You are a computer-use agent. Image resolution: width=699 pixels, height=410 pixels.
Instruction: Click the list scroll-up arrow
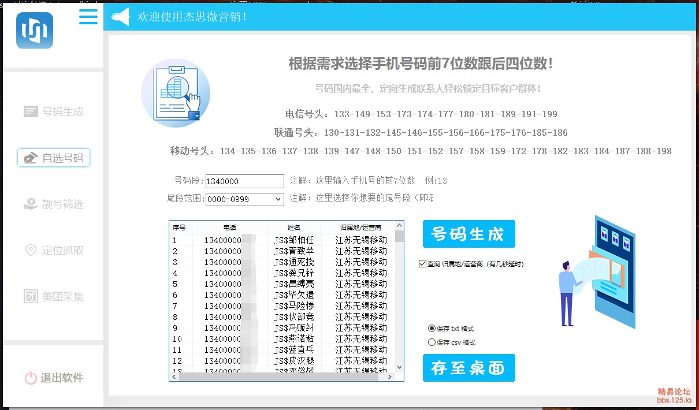[399, 226]
